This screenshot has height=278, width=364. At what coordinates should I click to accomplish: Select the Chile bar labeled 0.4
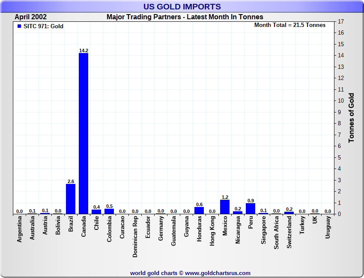pos(96,212)
